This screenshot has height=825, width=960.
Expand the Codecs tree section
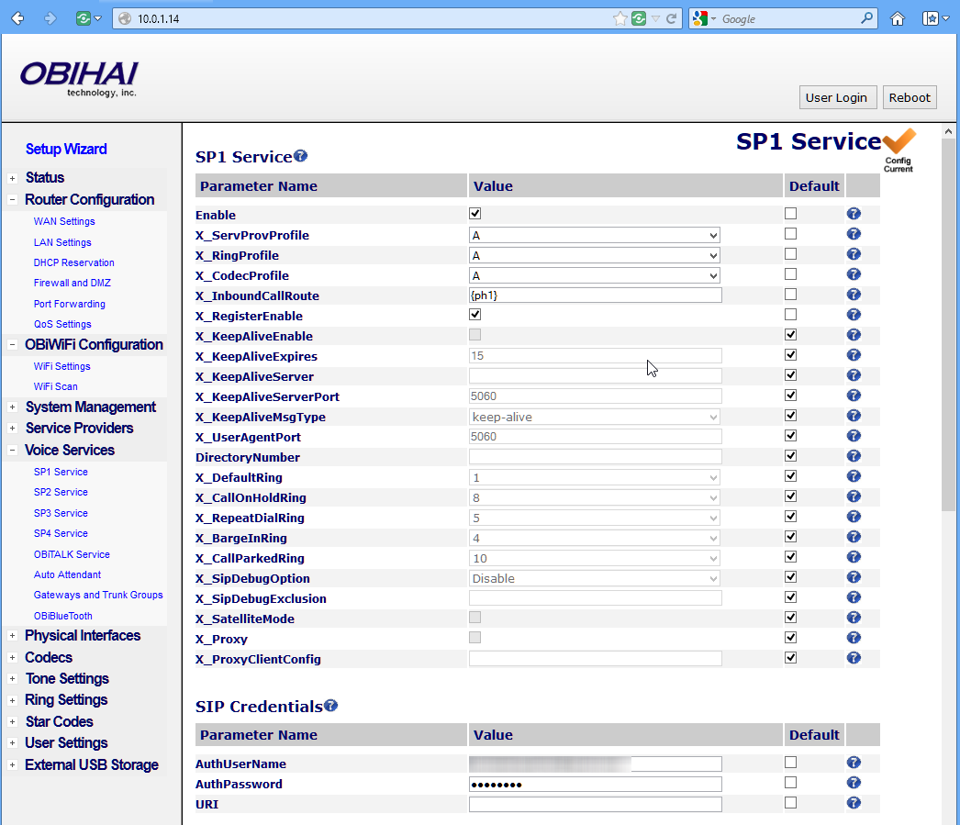12,658
